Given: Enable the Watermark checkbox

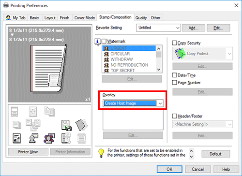Looking at the screenshot, I should click(104, 41).
